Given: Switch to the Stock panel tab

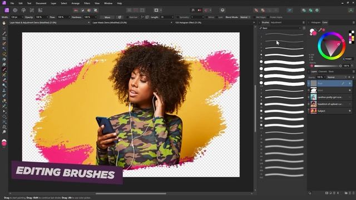Looking at the screenshot, I should [331, 72].
